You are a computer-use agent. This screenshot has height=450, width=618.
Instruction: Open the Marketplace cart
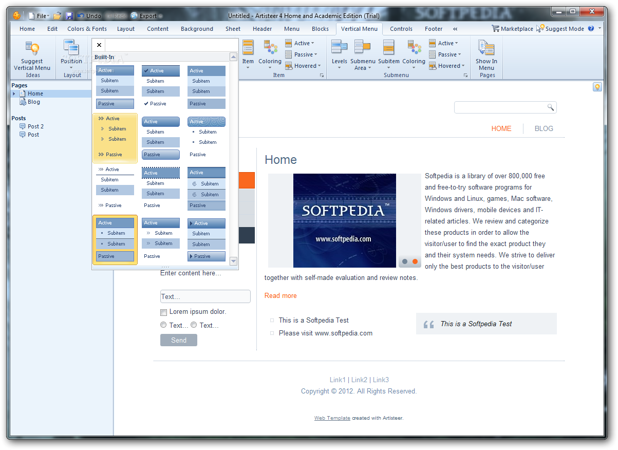[512, 29]
